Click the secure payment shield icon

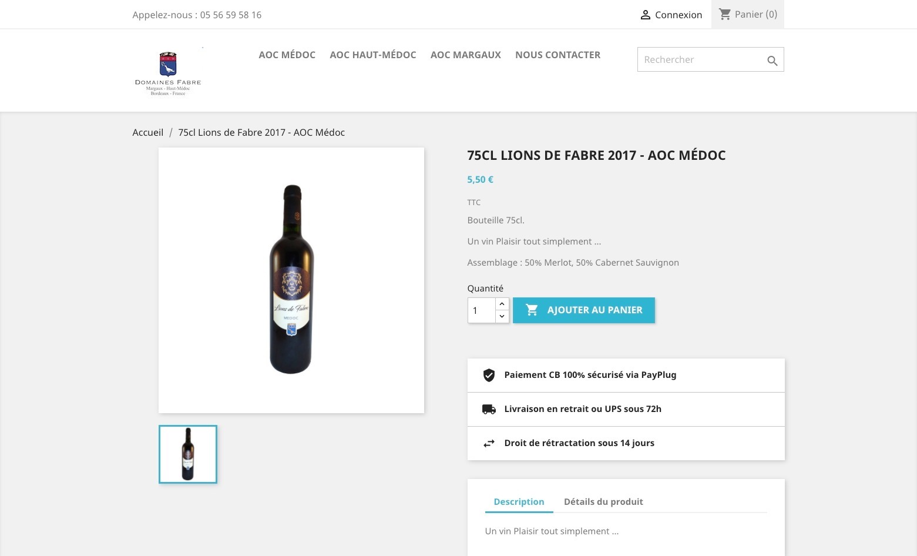pyautogui.click(x=489, y=375)
